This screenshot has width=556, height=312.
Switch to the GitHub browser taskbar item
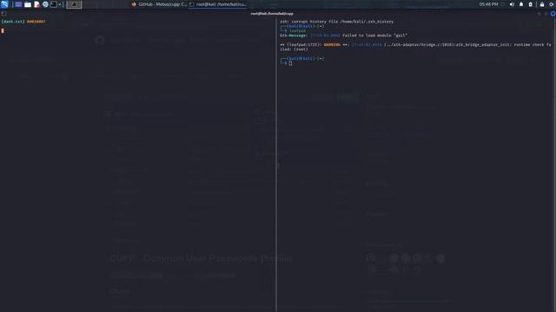point(159,4)
